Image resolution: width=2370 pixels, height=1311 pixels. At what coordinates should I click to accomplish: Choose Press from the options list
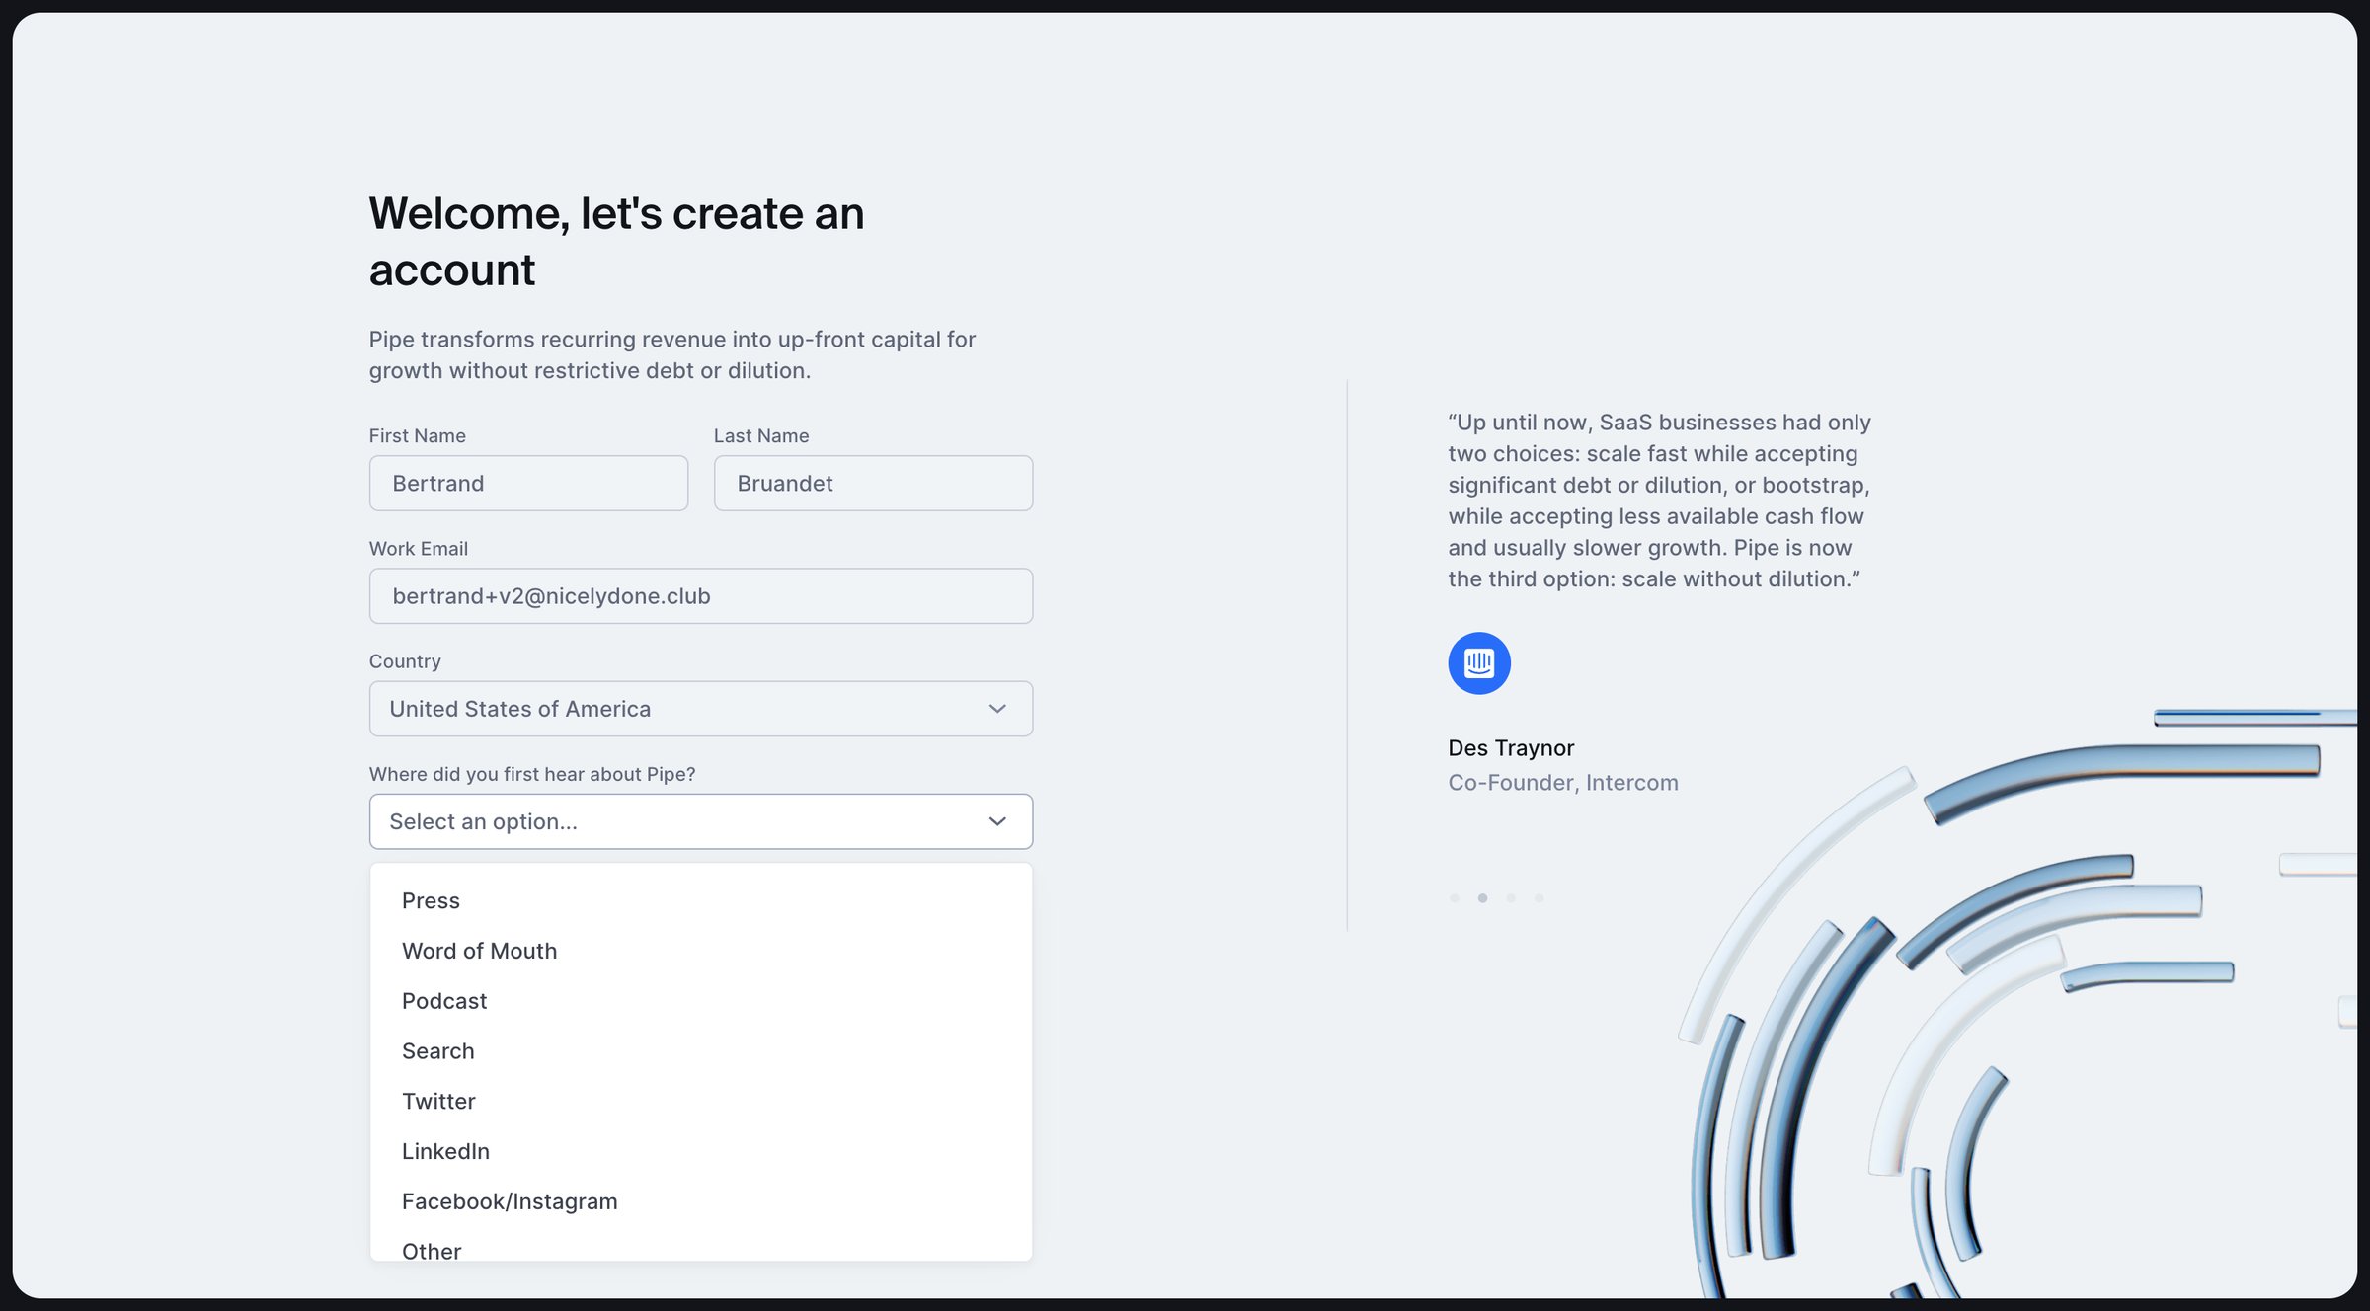pyautogui.click(x=701, y=900)
